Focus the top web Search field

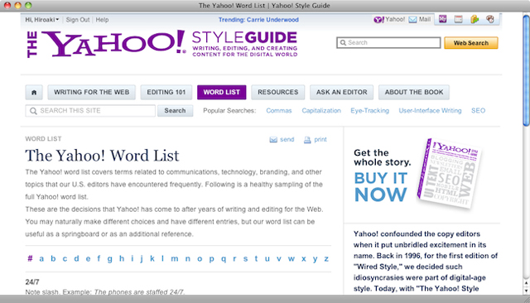(x=388, y=42)
